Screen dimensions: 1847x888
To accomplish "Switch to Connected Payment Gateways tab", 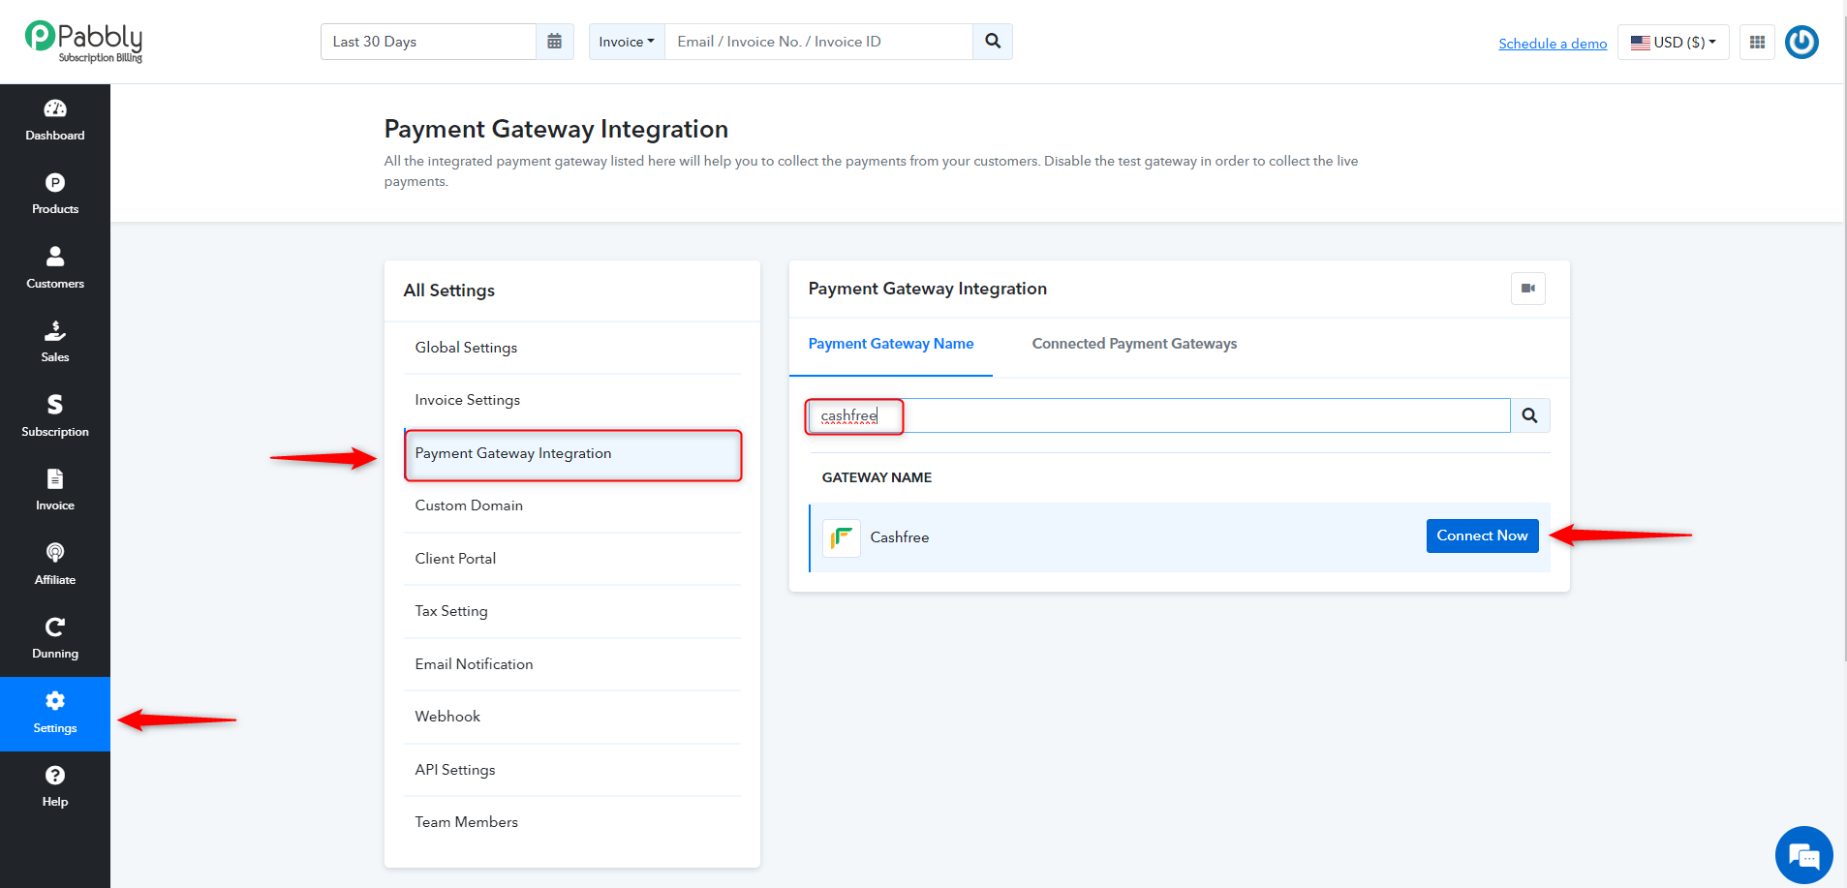I will pos(1134,344).
